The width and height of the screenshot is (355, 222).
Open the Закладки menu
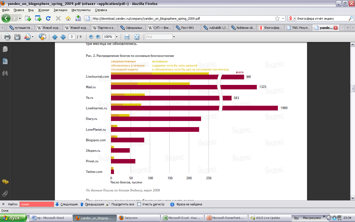60,10
